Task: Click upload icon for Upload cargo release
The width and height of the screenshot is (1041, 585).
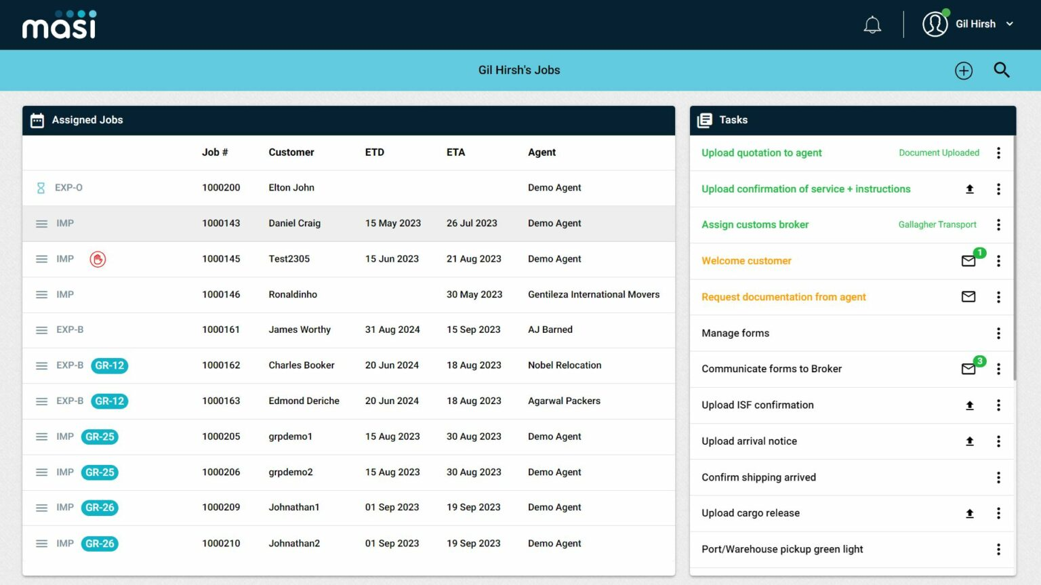Action: [x=970, y=514]
